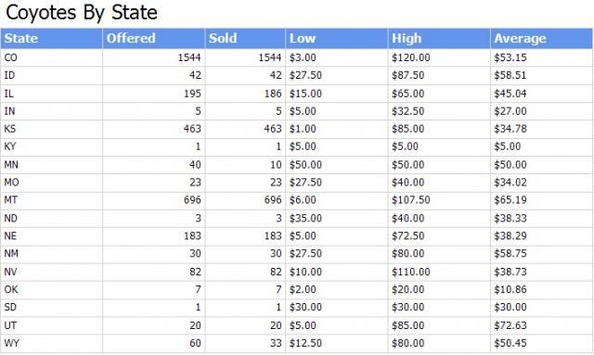Screen dimensions: 594x355
Task: Click the State column header
Action: (51, 38)
